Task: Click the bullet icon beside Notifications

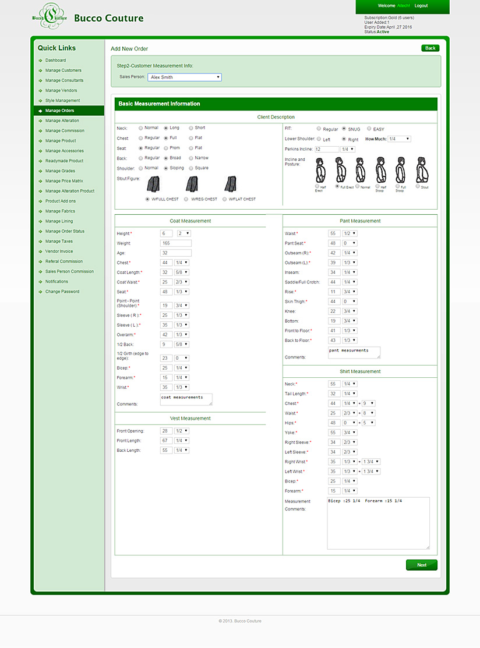Action: (x=41, y=281)
